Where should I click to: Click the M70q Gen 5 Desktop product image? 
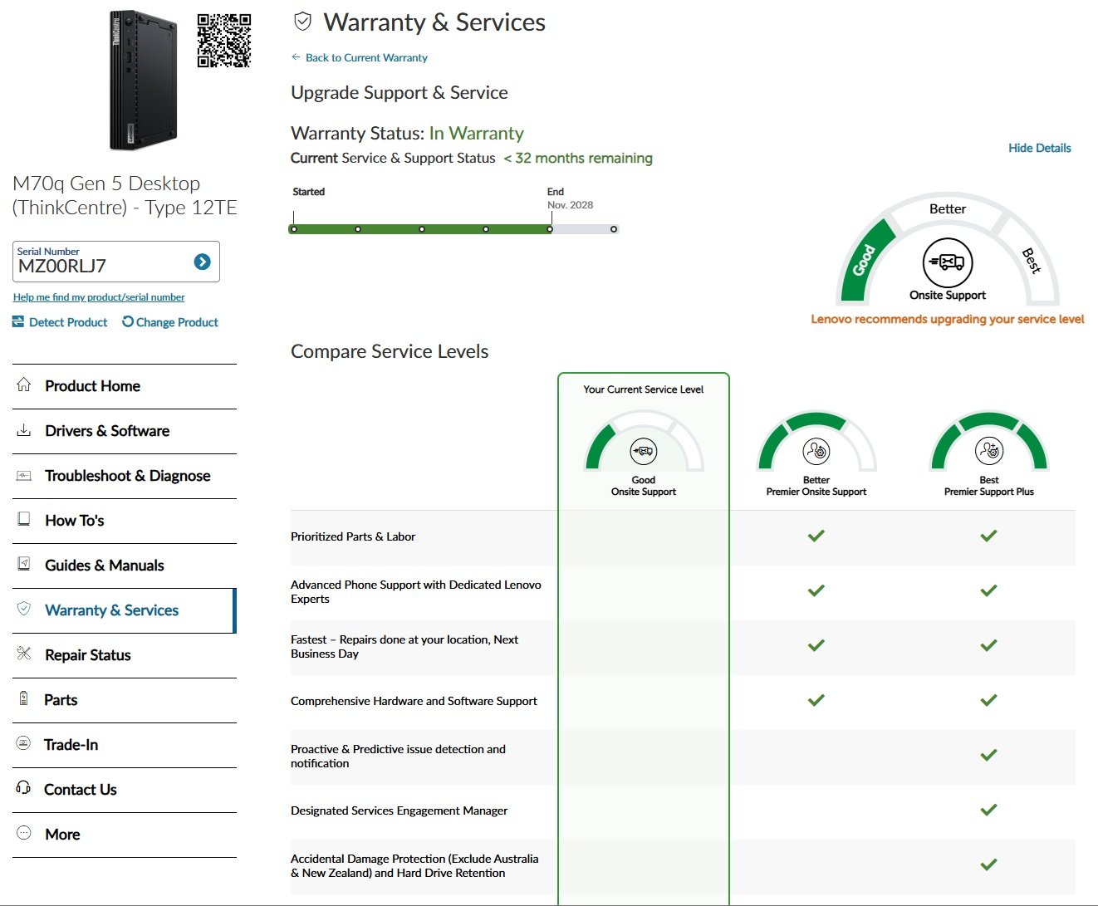click(143, 81)
